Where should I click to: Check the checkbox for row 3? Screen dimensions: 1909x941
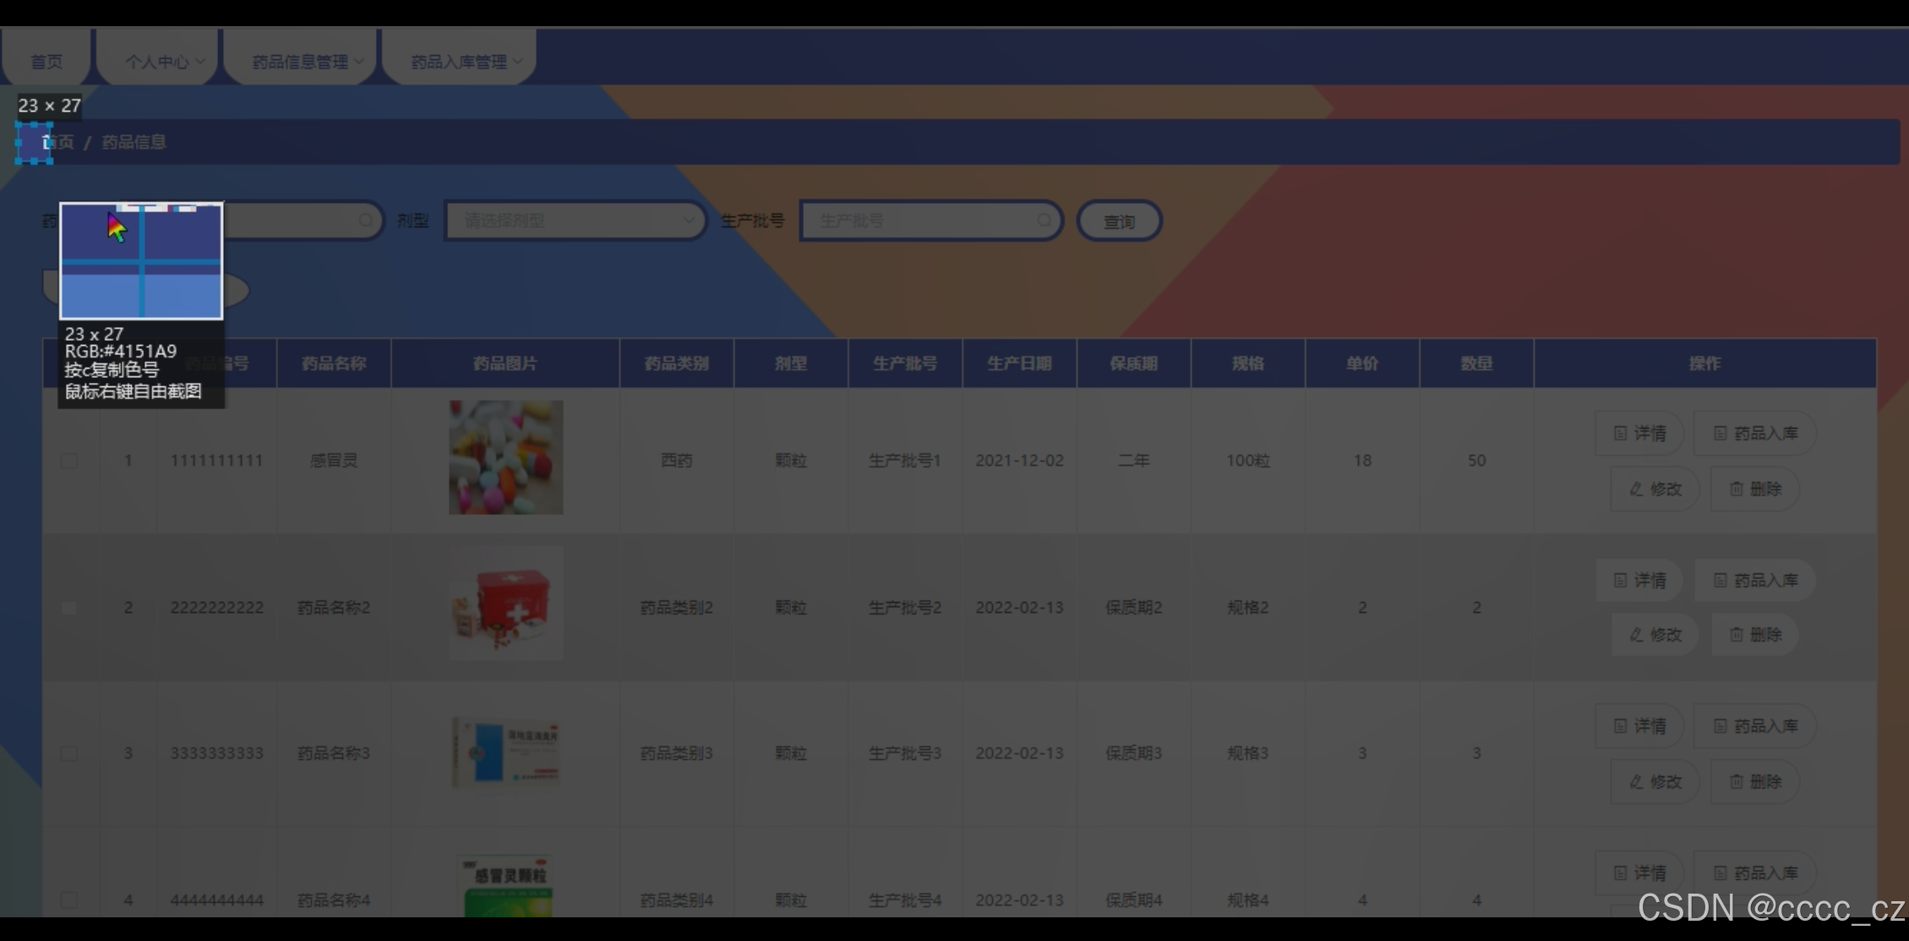[69, 753]
